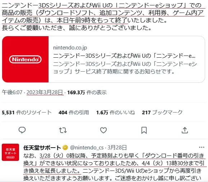This screenshot has height=182, width=208.
Task: Click the reply tweet text about ダウンロード番号
Action: tap(114, 167)
